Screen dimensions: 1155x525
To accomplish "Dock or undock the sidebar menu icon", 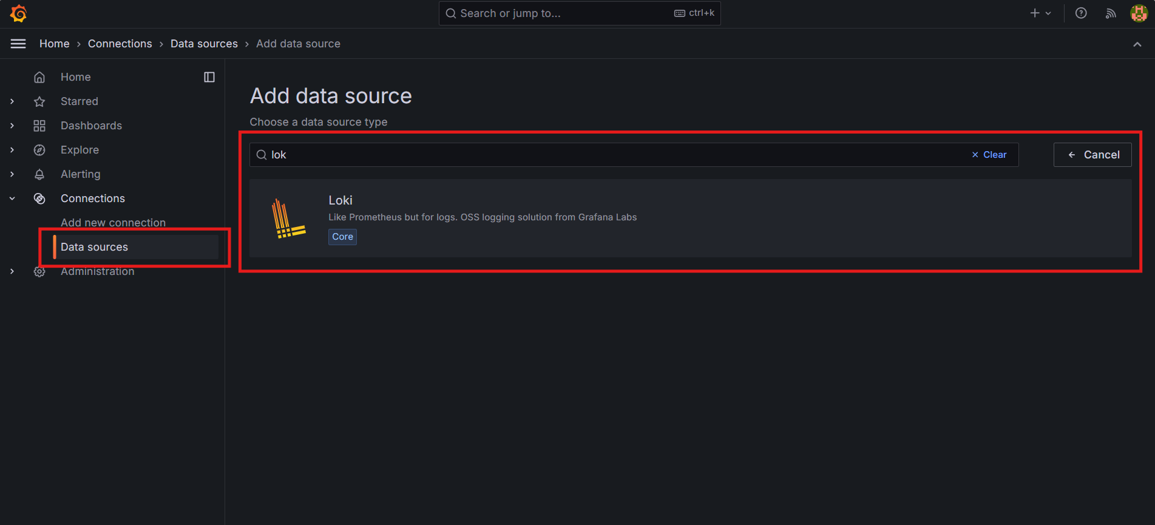I will 209,77.
